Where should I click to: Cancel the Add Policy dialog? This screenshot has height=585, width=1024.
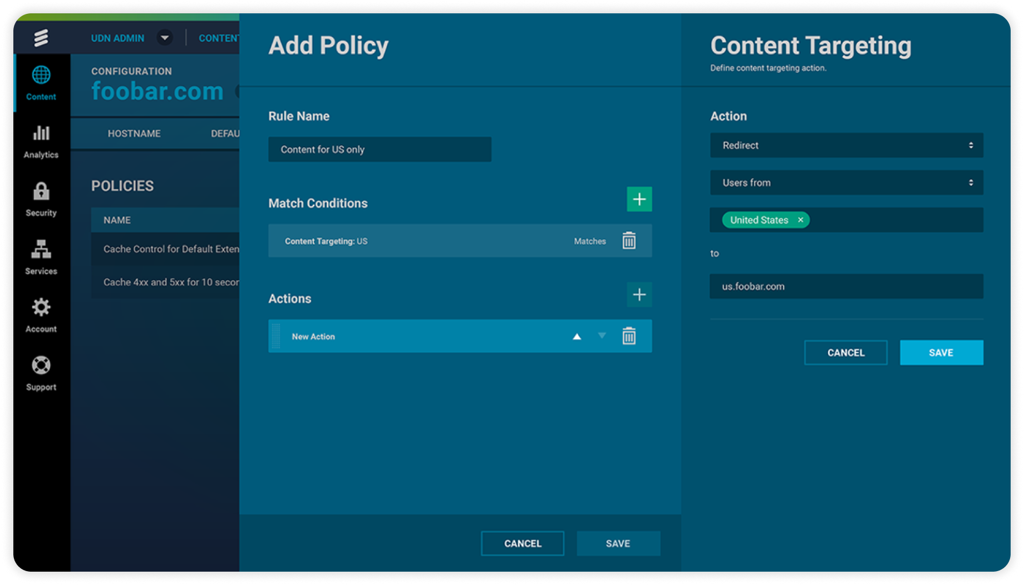[523, 543]
